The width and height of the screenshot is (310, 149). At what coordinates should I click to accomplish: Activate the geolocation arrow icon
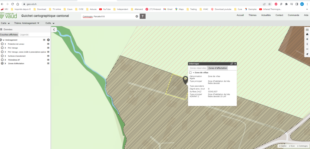(307, 54)
